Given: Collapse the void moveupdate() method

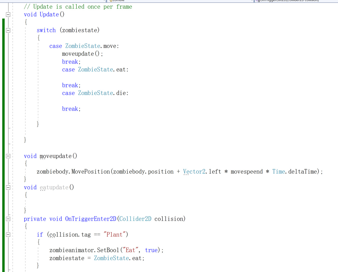Looking at the screenshot, I should (8, 156).
